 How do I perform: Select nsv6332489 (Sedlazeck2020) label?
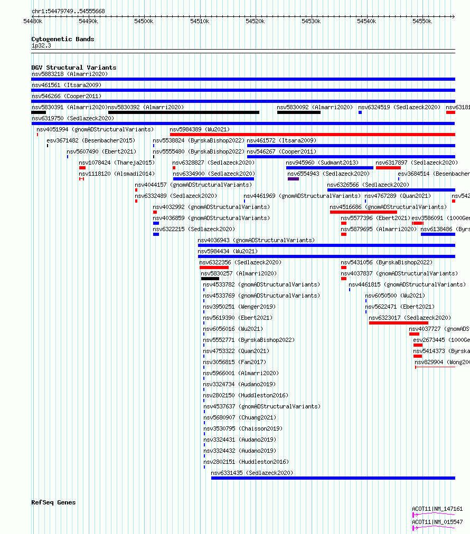(176, 196)
